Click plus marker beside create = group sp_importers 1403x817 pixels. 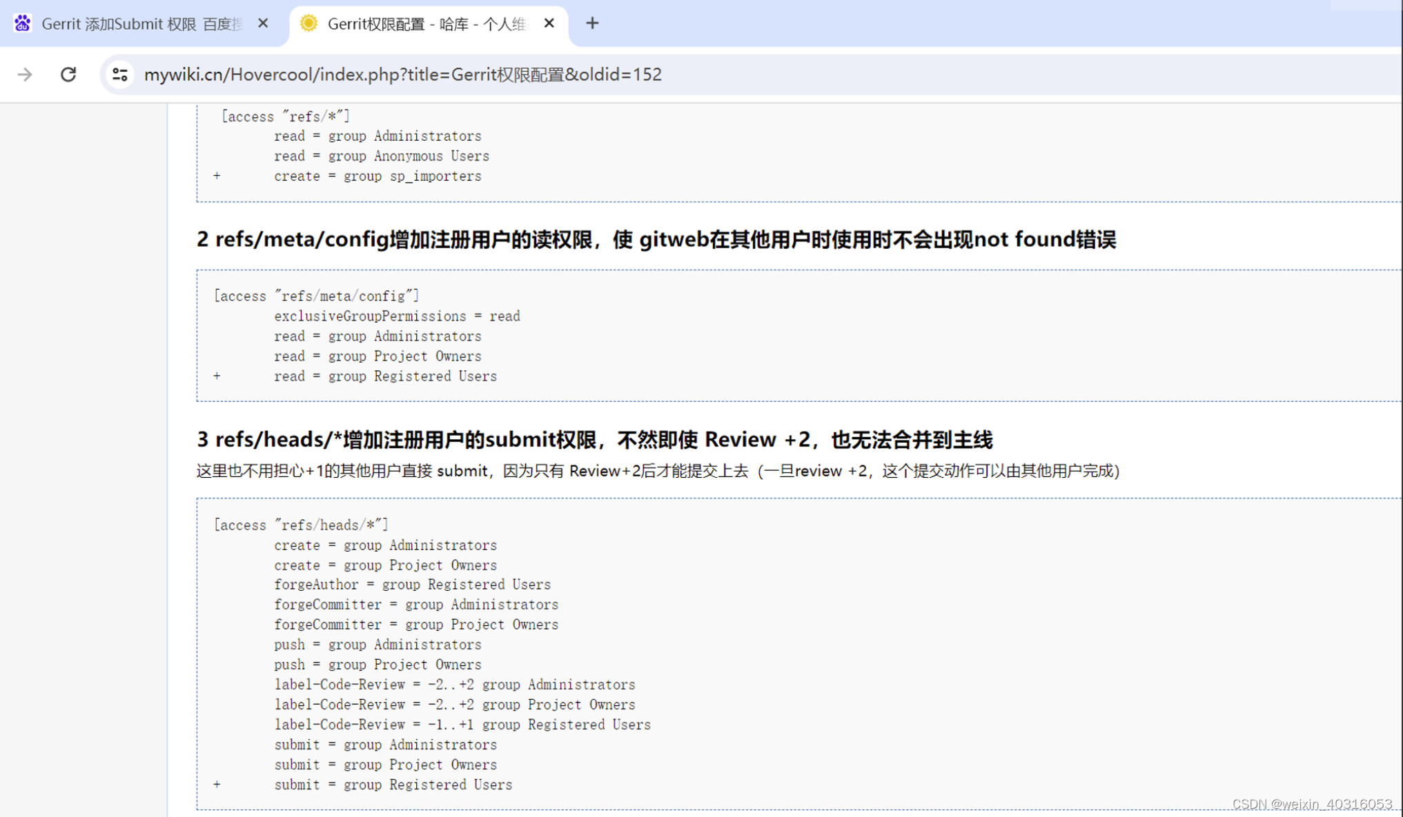217,176
